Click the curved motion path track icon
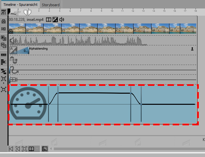 point(14,70)
